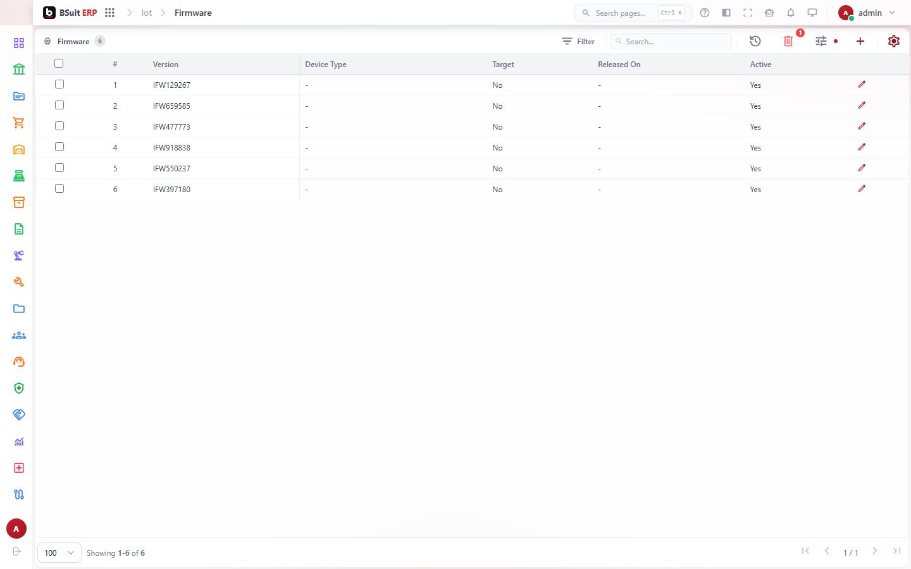Open the robot assistant icon in header
911x569 pixels.
pos(769,13)
